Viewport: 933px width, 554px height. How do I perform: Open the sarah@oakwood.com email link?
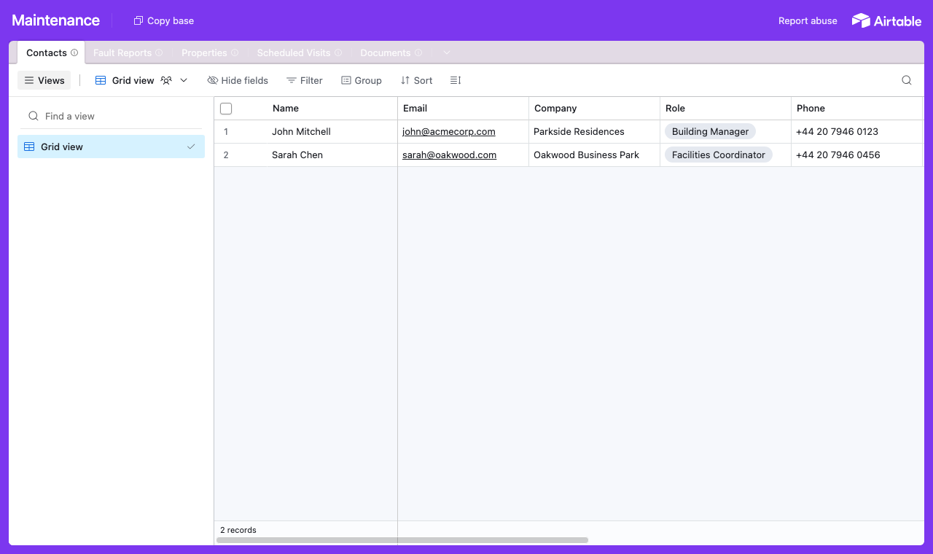click(x=449, y=155)
